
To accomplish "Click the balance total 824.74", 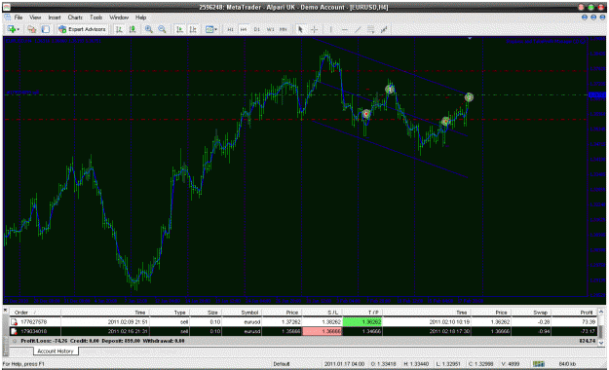I will (588, 341).
